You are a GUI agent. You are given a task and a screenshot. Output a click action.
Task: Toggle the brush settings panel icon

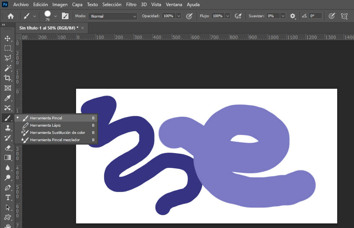tap(65, 16)
